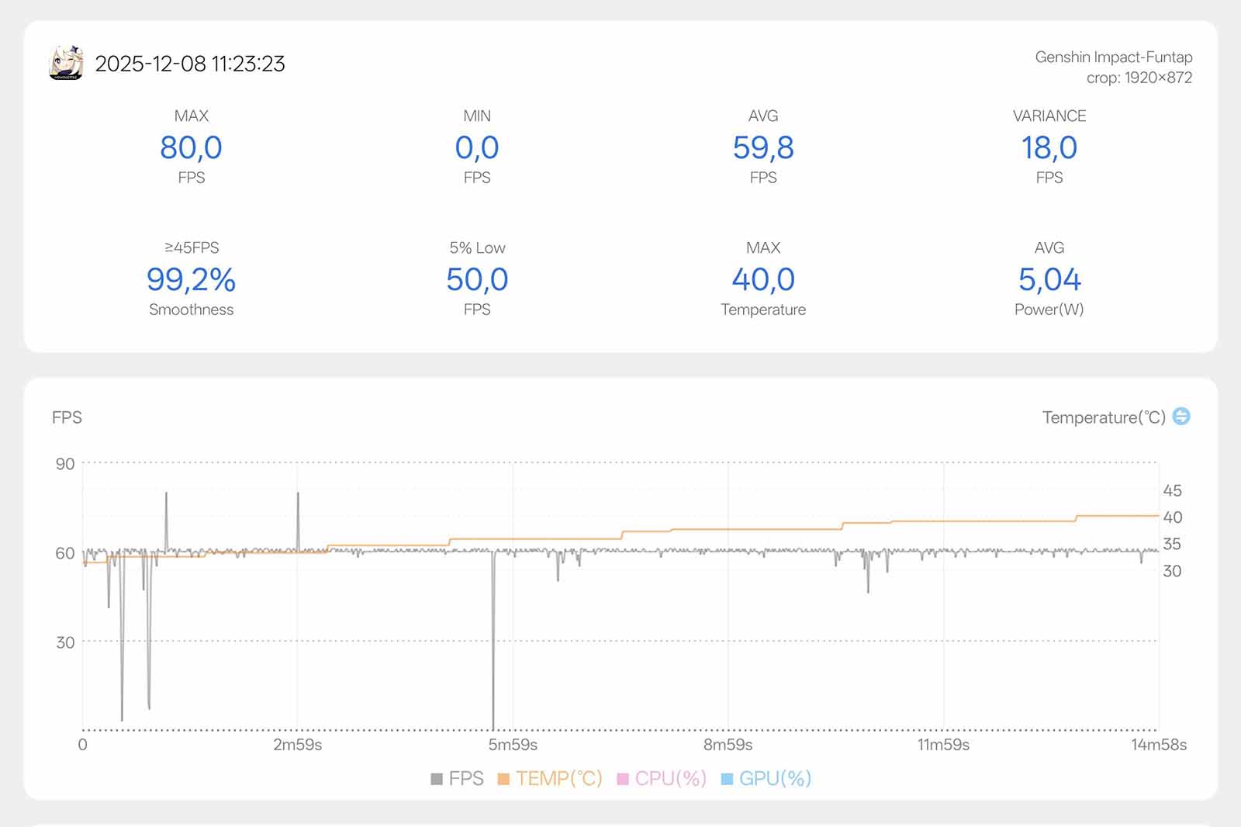Hide the FPS series in legend
This screenshot has width=1241, height=827.
pyautogui.click(x=458, y=778)
